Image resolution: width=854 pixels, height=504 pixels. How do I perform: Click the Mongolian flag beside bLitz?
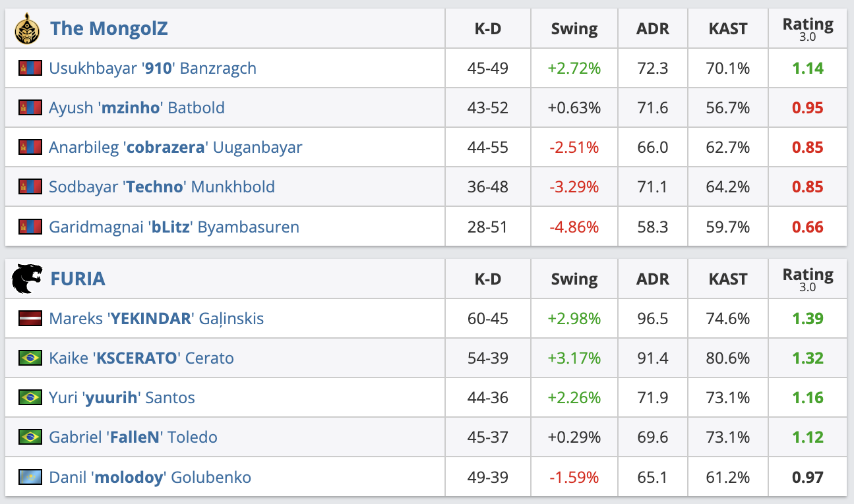coord(30,227)
